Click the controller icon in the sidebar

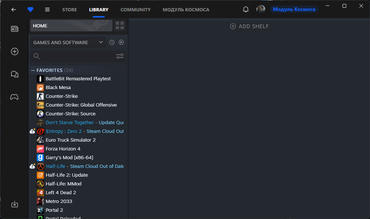click(14, 97)
